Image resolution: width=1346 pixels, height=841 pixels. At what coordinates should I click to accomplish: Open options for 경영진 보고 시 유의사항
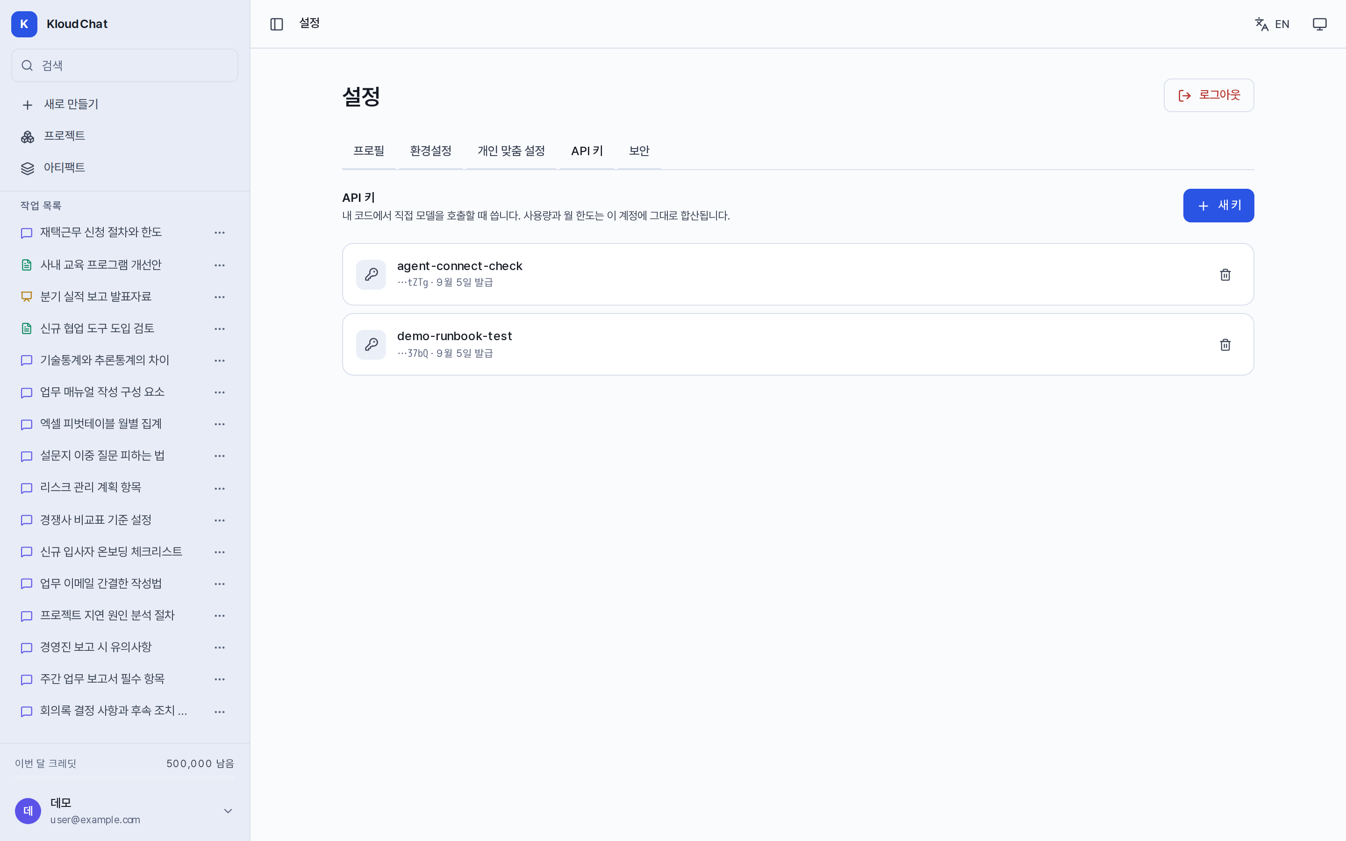(x=220, y=648)
